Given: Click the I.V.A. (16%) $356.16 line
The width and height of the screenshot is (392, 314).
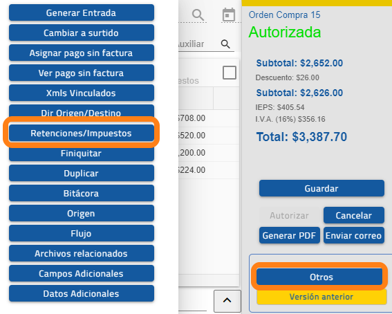Looking at the screenshot, I should click(x=290, y=119).
